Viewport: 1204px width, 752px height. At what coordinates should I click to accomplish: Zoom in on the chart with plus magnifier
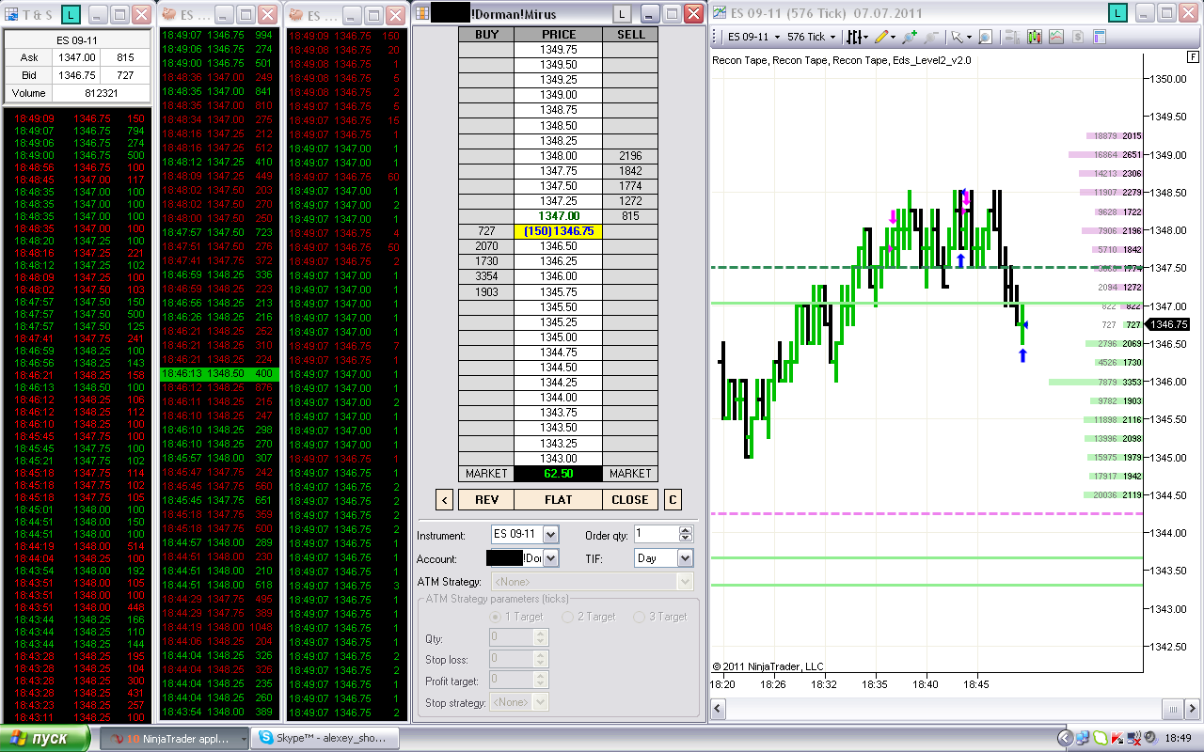910,37
